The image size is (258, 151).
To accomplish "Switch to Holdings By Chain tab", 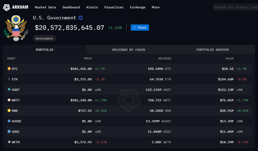I will pyautogui.click(x=128, y=50).
